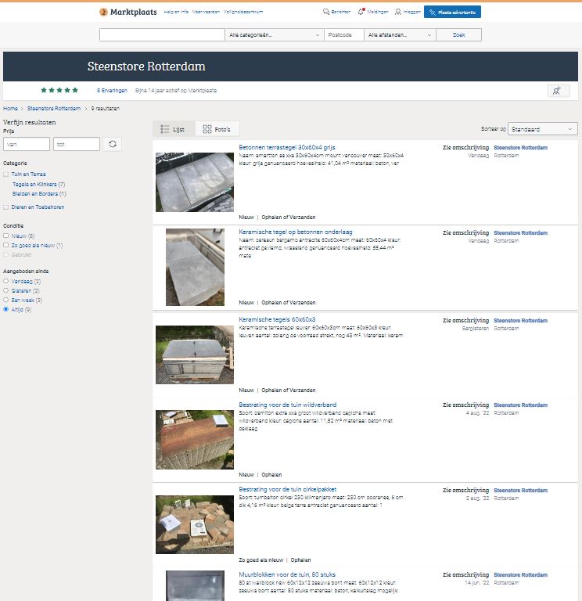The height and width of the screenshot is (601, 582).
Task: Select the Een week radio option
Action: 5,300
